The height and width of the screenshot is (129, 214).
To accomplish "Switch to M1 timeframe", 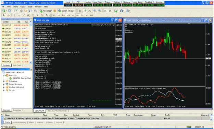I will [x=54, y=15].
